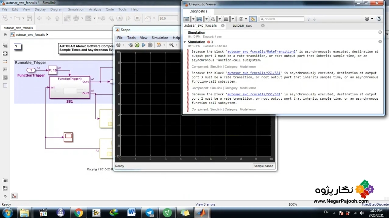The image size is (389, 218).
Task: Open the filter dropdown in Diagnostic Viewer
Action: [x=246, y=19]
